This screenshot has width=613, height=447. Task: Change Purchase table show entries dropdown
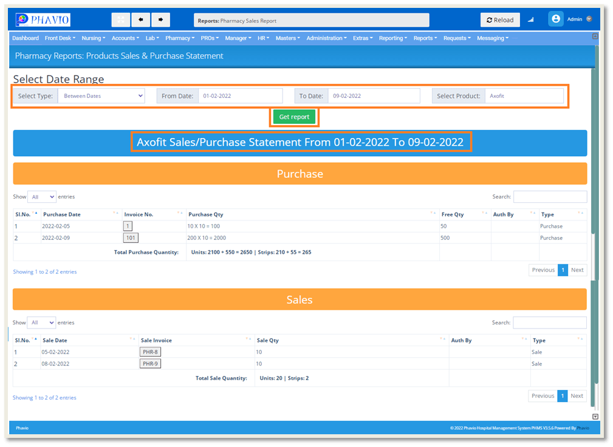click(42, 197)
